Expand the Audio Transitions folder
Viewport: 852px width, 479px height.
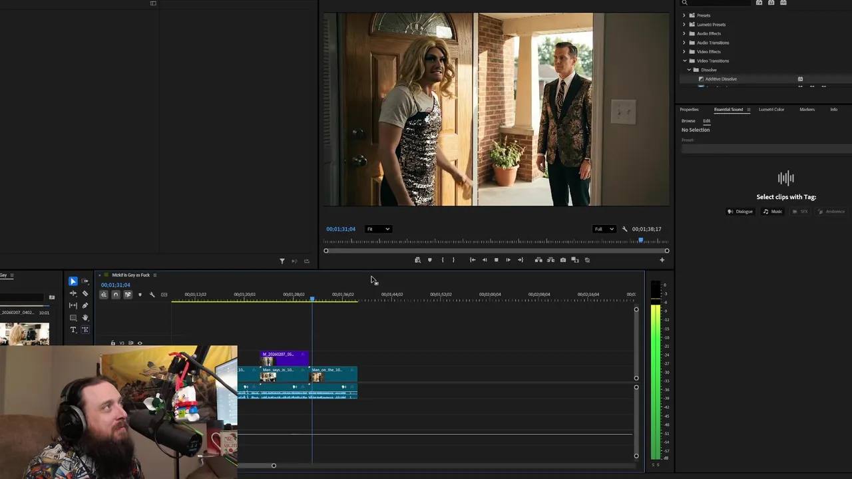pos(684,43)
